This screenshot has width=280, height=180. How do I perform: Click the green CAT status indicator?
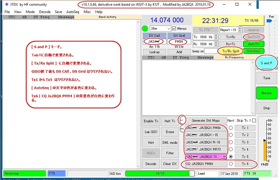[145, 29]
